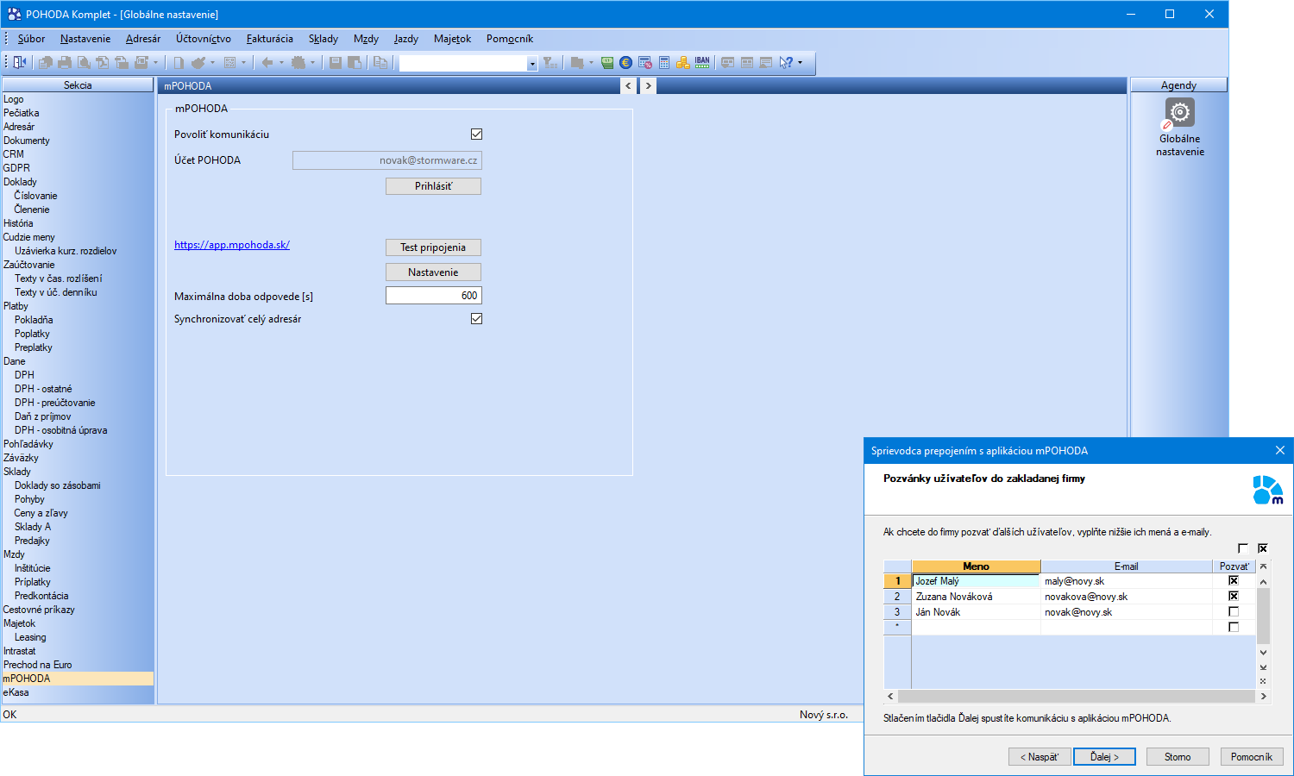The width and height of the screenshot is (1294, 776).
Task: Click the Meno column header
Action: point(976,566)
